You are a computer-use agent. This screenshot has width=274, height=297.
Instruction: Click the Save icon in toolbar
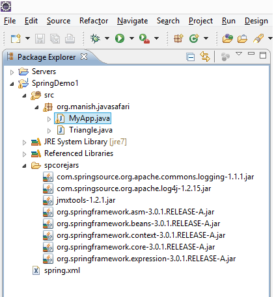(40, 39)
